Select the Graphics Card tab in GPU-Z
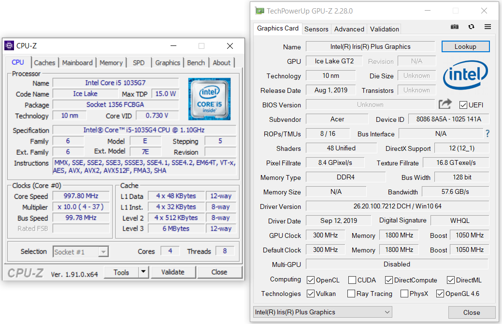The height and width of the screenshot is (324, 502). 277,28
